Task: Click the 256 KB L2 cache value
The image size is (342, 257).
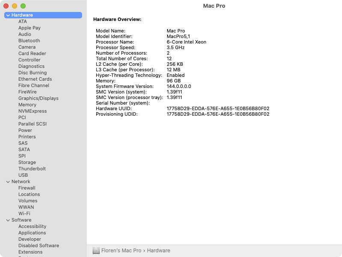Action: coord(175,64)
